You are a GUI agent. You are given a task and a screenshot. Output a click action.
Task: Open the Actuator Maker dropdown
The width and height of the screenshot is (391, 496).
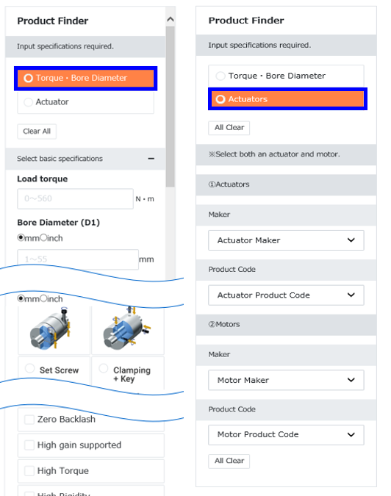coord(286,240)
